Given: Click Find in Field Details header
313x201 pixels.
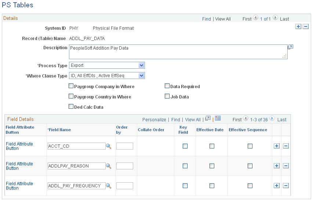Looking at the screenshot, I should [176, 120].
